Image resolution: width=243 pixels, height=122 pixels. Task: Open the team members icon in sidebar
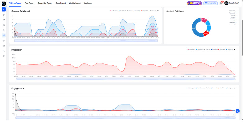(x=4, y=51)
